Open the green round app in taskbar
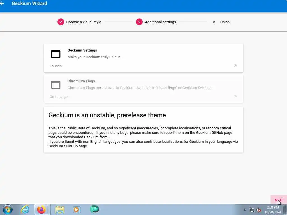 pyautogui.click(x=94, y=209)
